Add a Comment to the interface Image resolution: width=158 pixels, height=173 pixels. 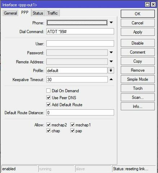click(137, 52)
